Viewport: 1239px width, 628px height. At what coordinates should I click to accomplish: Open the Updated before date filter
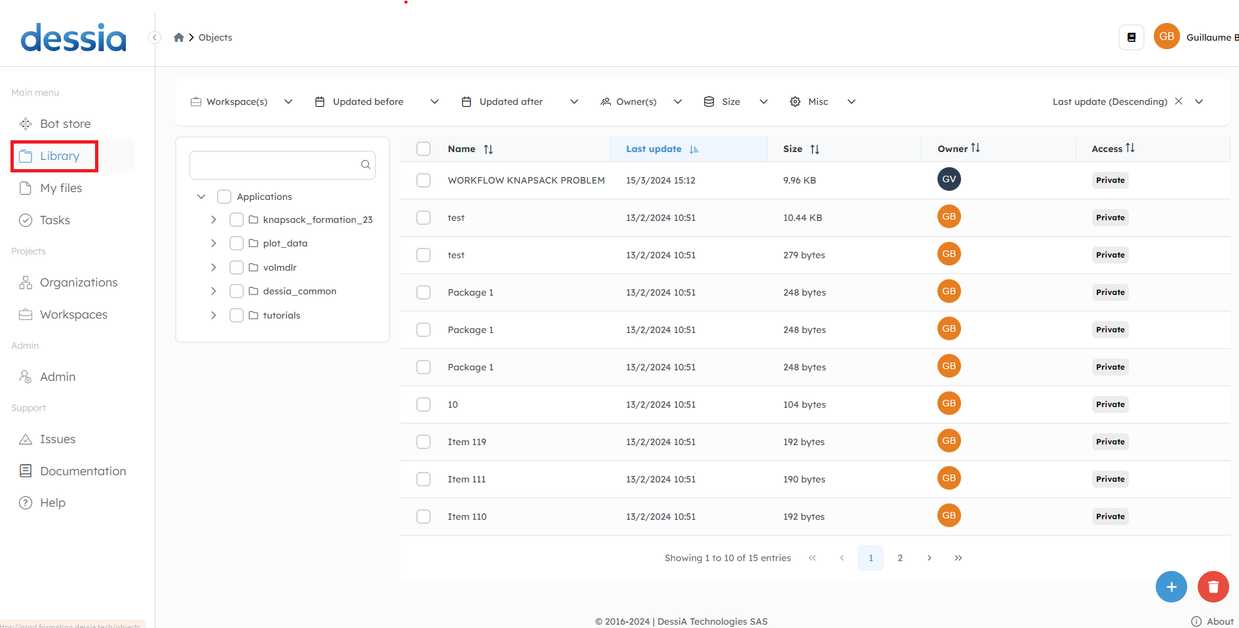(x=377, y=102)
